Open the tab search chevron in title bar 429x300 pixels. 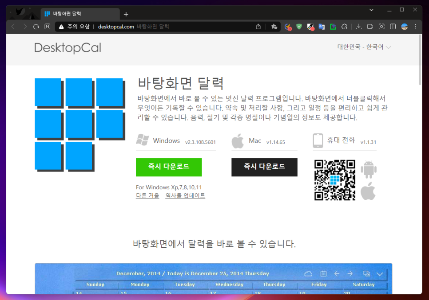pyautogui.click(x=371, y=10)
